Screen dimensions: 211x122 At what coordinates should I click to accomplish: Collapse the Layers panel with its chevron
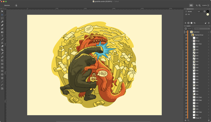pyautogui.click(x=209, y=26)
